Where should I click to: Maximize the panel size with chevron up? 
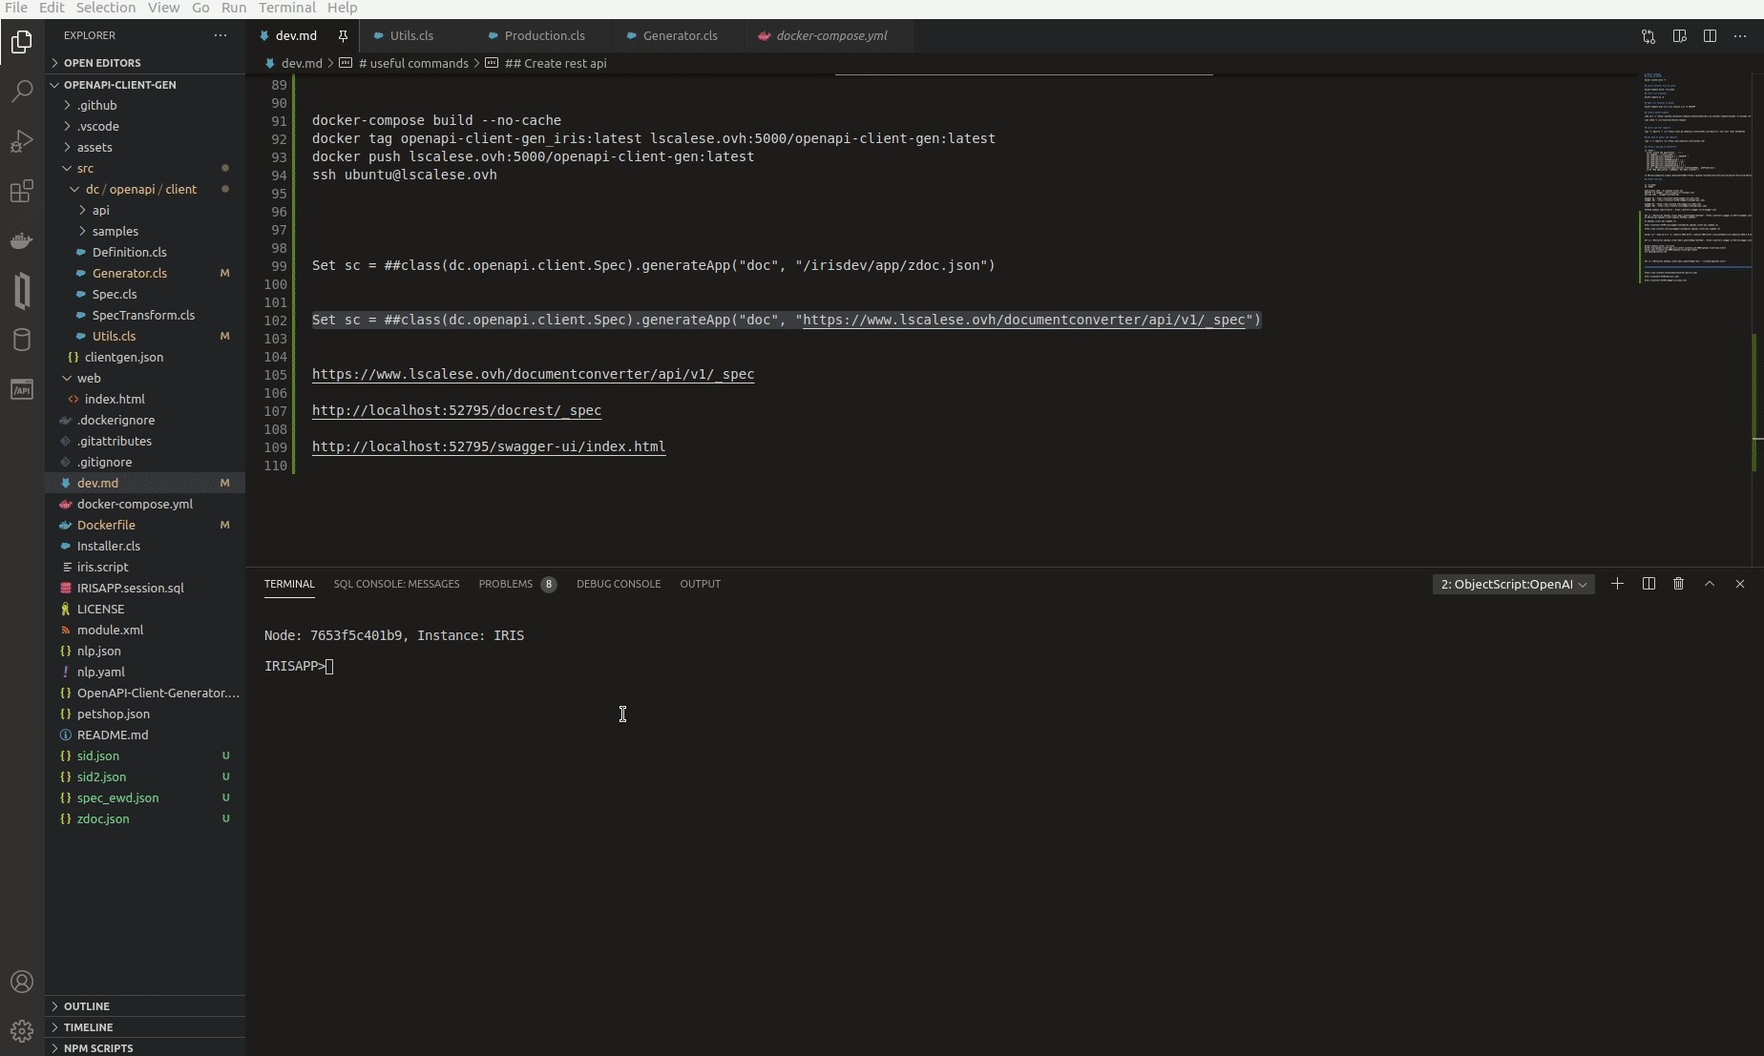pyautogui.click(x=1710, y=584)
